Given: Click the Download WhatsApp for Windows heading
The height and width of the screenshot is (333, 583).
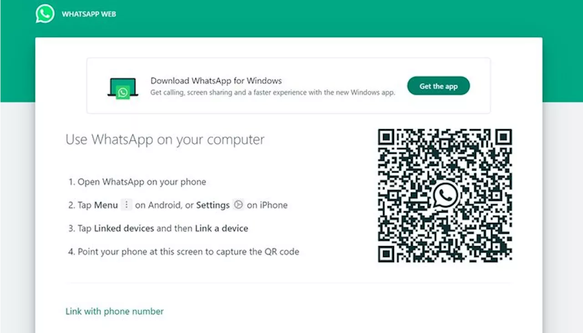Looking at the screenshot, I should click(216, 81).
